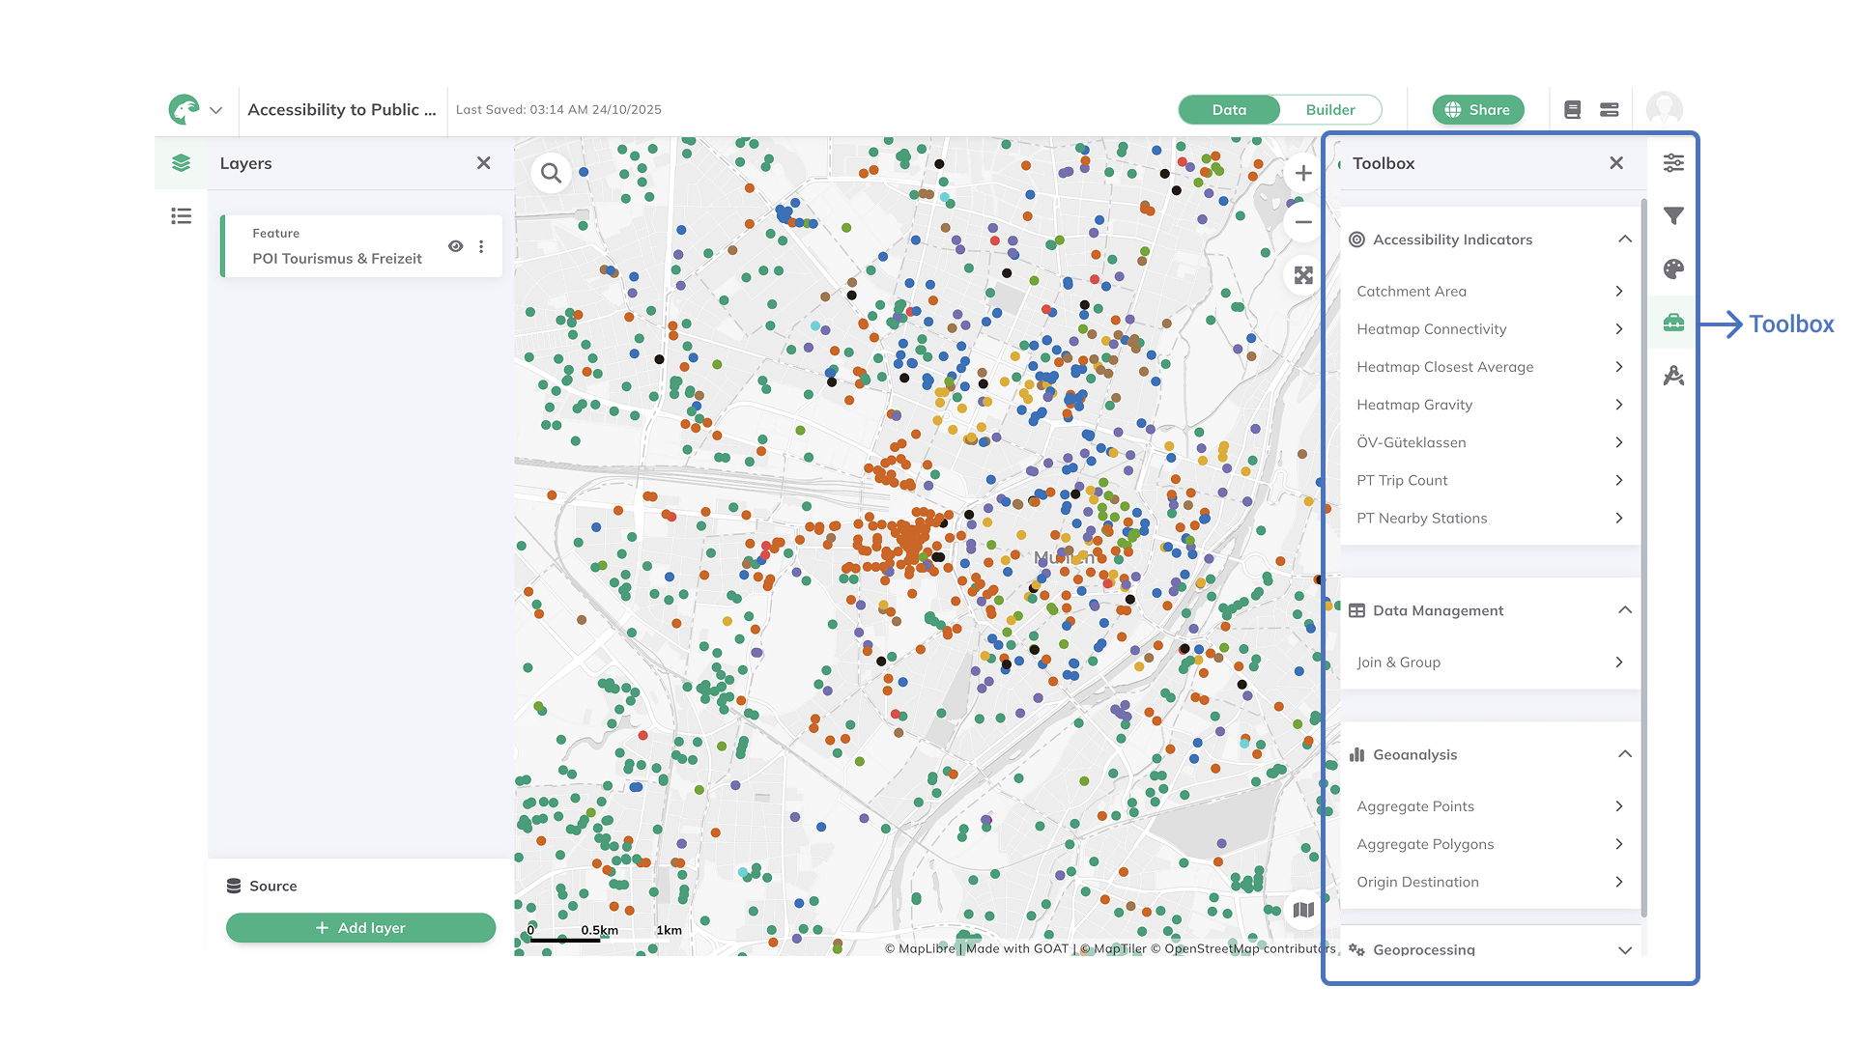Screen dimensions: 1855x1043
Task: Switch to Data mode
Action: coord(1229,110)
